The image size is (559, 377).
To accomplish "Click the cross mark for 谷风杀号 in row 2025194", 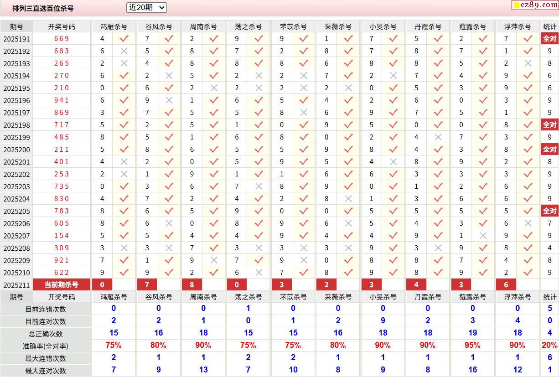I will [x=169, y=76].
